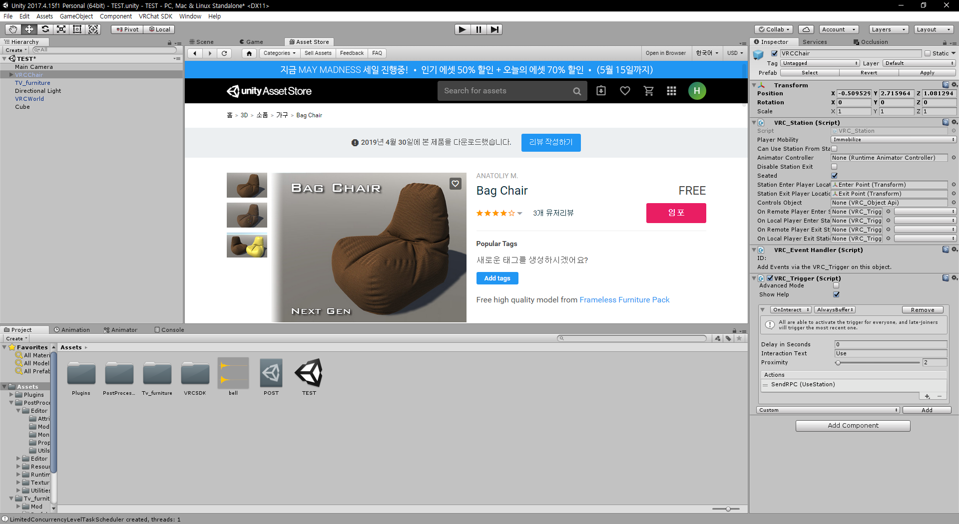This screenshot has height=524, width=959.
Task: Open My Assets download icon
Action: point(601,91)
